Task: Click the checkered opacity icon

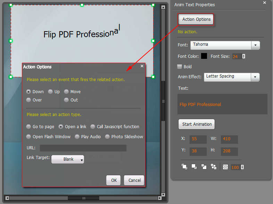Action: [225, 167]
